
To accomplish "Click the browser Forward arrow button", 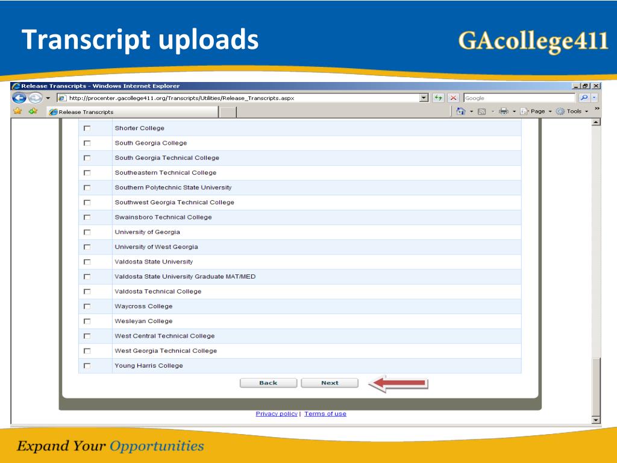I will pos(35,98).
